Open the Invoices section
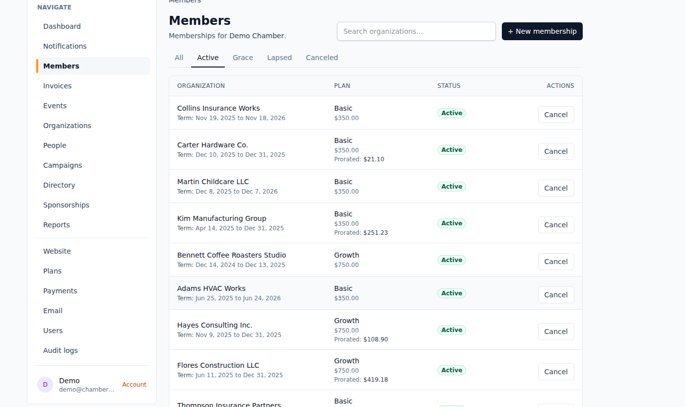Image resolution: width=685 pixels, height=407 pixels. coord(57,85)
